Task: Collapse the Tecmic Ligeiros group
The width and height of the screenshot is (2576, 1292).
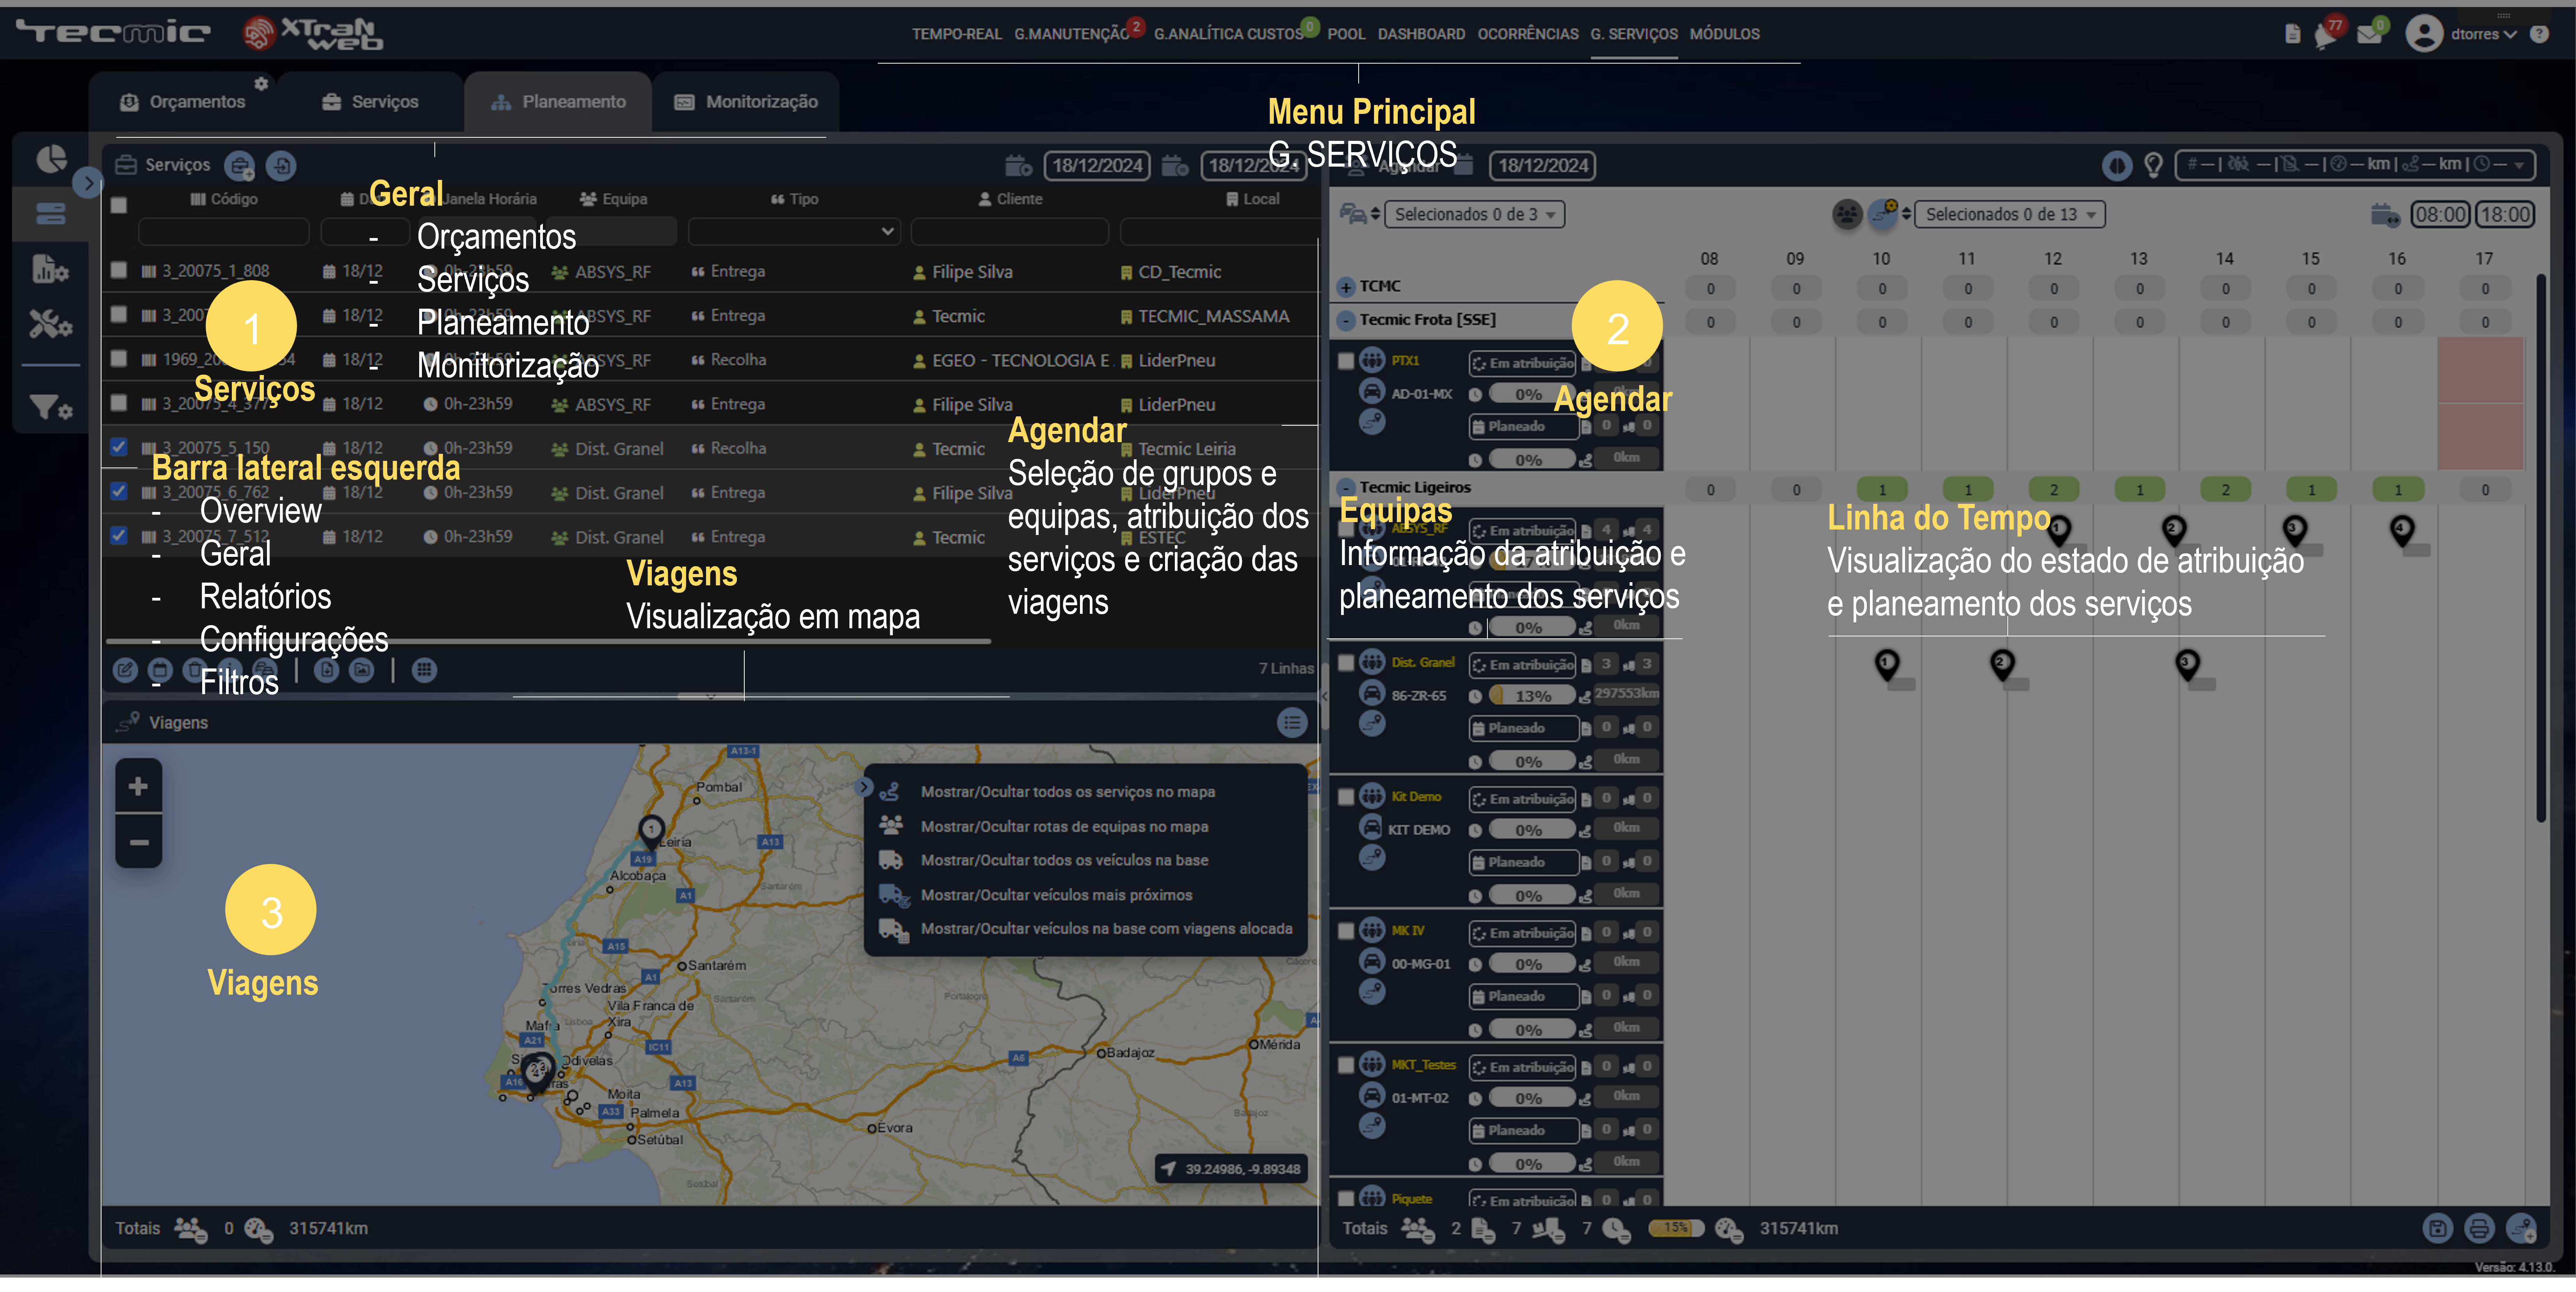Action: click(x=1346, y=488)
